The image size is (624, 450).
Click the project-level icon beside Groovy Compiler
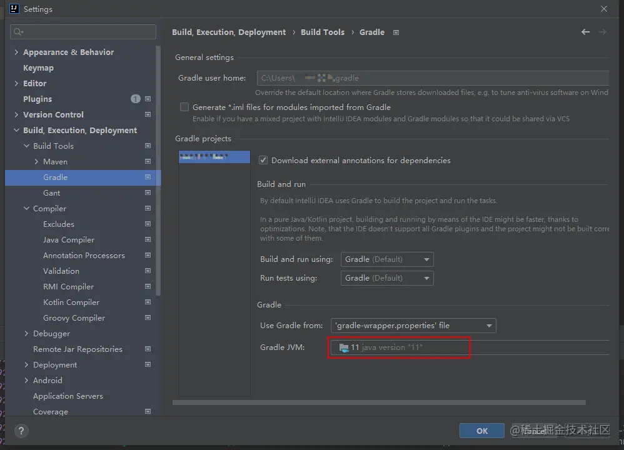pyautogui.click(x=148, y=317)
